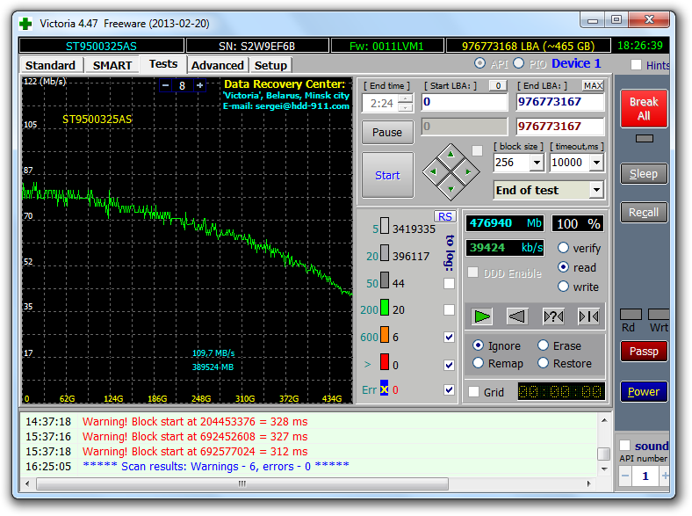This screenshot has width=692, height=516.
Task: Click the plus icon above the graph
Action: (200, 85)
